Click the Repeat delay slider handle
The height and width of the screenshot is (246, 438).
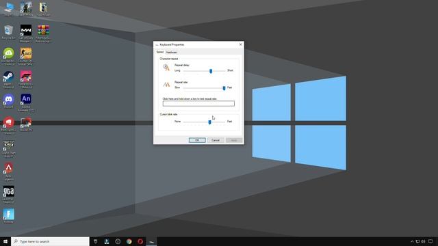(x=211, y=71)
